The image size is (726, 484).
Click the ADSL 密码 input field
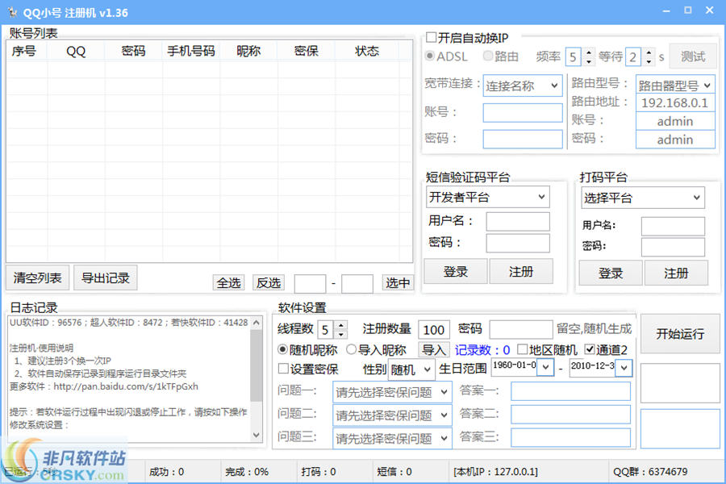[523, 139]
